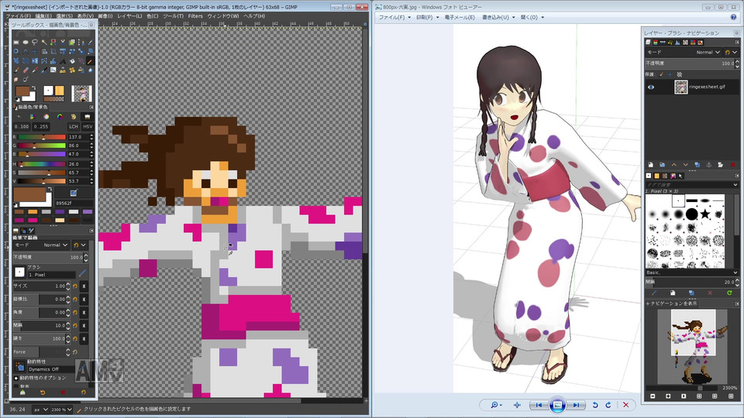
Task: Expand the dynamics options section
Action: (x=16, y=379)
